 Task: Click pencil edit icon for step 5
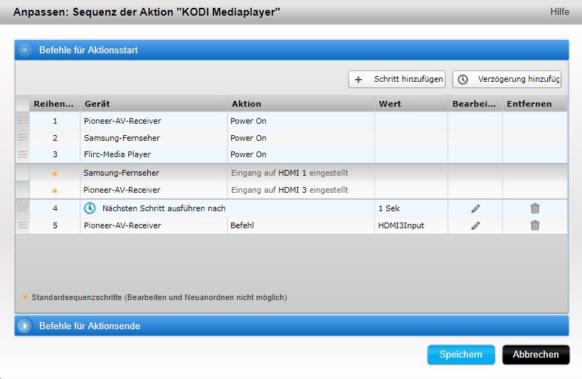(x=475, y=225)
